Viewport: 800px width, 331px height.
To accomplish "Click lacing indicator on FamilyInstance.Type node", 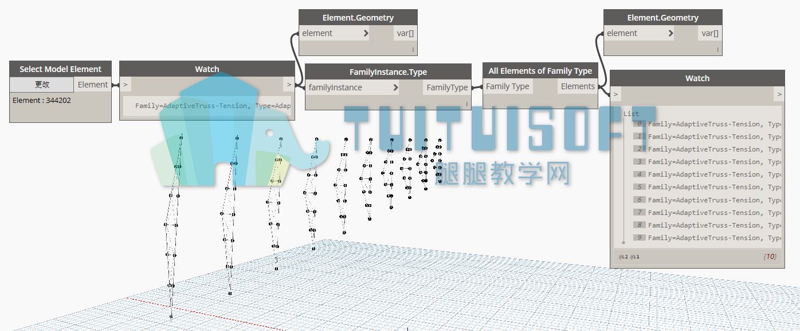I will [x=466, y=104].
